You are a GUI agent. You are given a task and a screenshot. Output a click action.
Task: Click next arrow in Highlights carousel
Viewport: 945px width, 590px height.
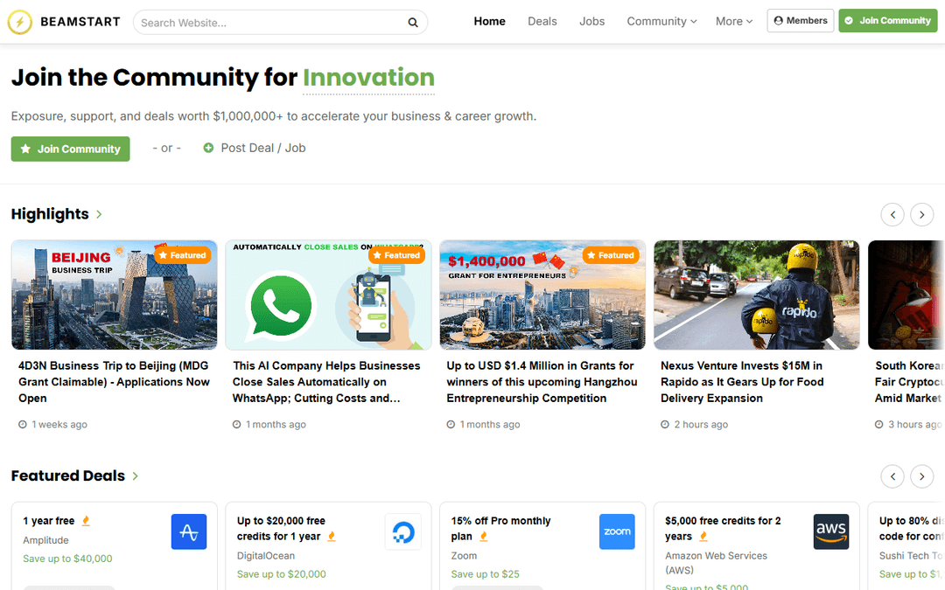click(921, 215)
